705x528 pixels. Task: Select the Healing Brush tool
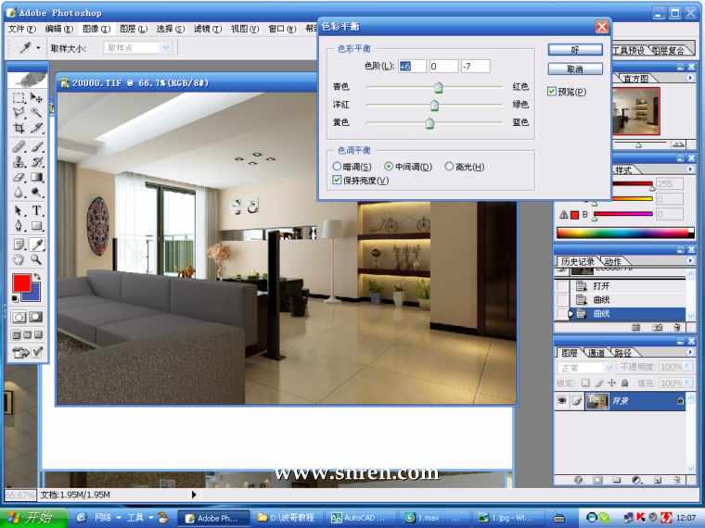coord(19,146)
